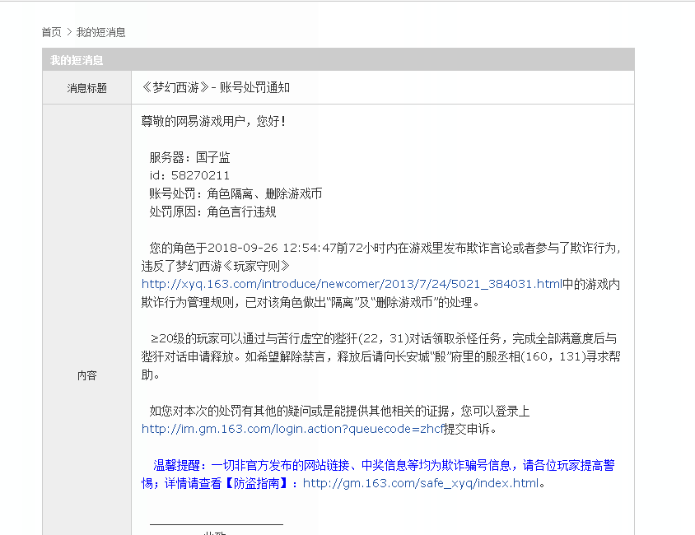
Task: Click the greeting 尊敬的网易游戏用户，您好！
Action: point(214,121)
